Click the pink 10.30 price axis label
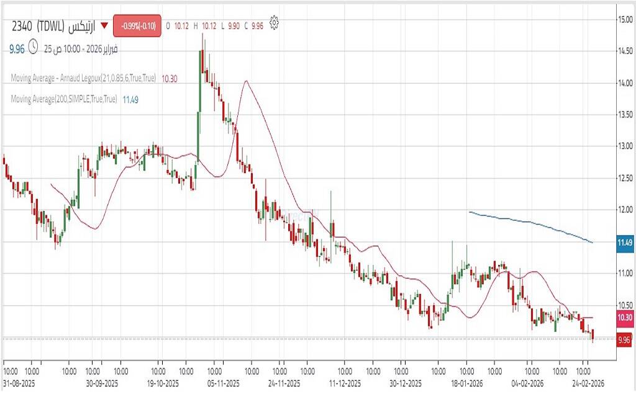The image size is (636, 397). 624,318
